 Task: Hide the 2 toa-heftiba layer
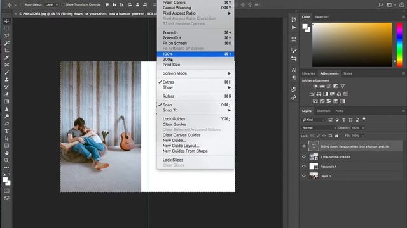coord(304,156)
